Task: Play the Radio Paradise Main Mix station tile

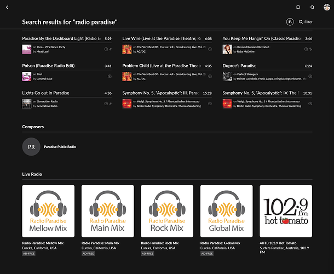Action: 107,211
